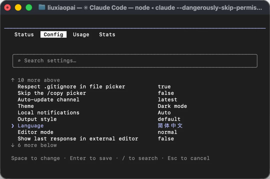This screenshot has height=179, width=270.
Task: Switch to the Status tab
Action: pyautogui.click(x=24, y=34)
